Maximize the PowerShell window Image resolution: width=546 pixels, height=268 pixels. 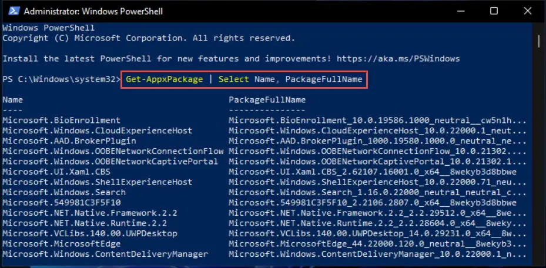[494, 11]
